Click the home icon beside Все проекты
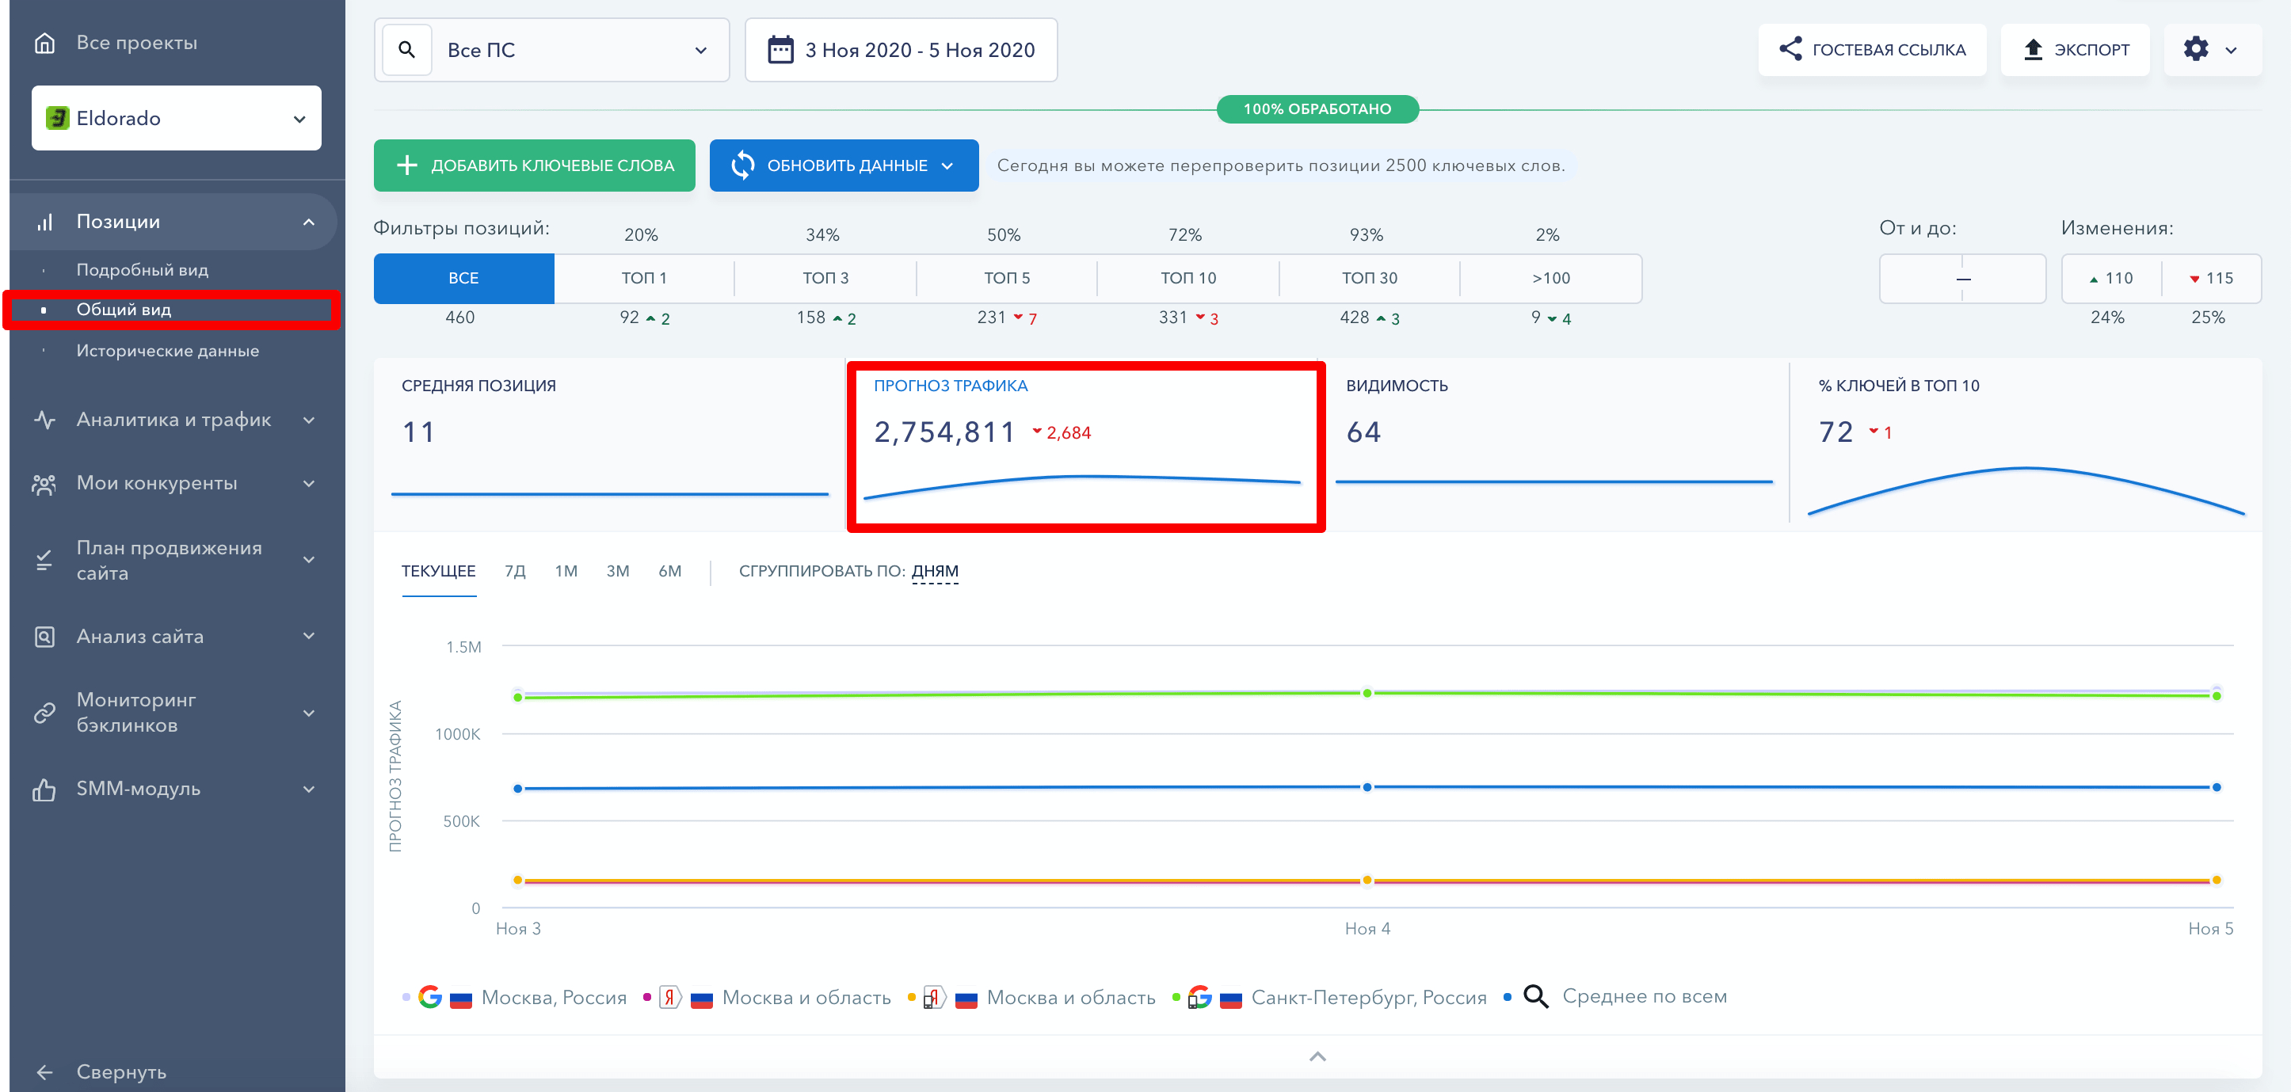The width and height of the screenshot is (2291, 1092). [x=44, y=43]
